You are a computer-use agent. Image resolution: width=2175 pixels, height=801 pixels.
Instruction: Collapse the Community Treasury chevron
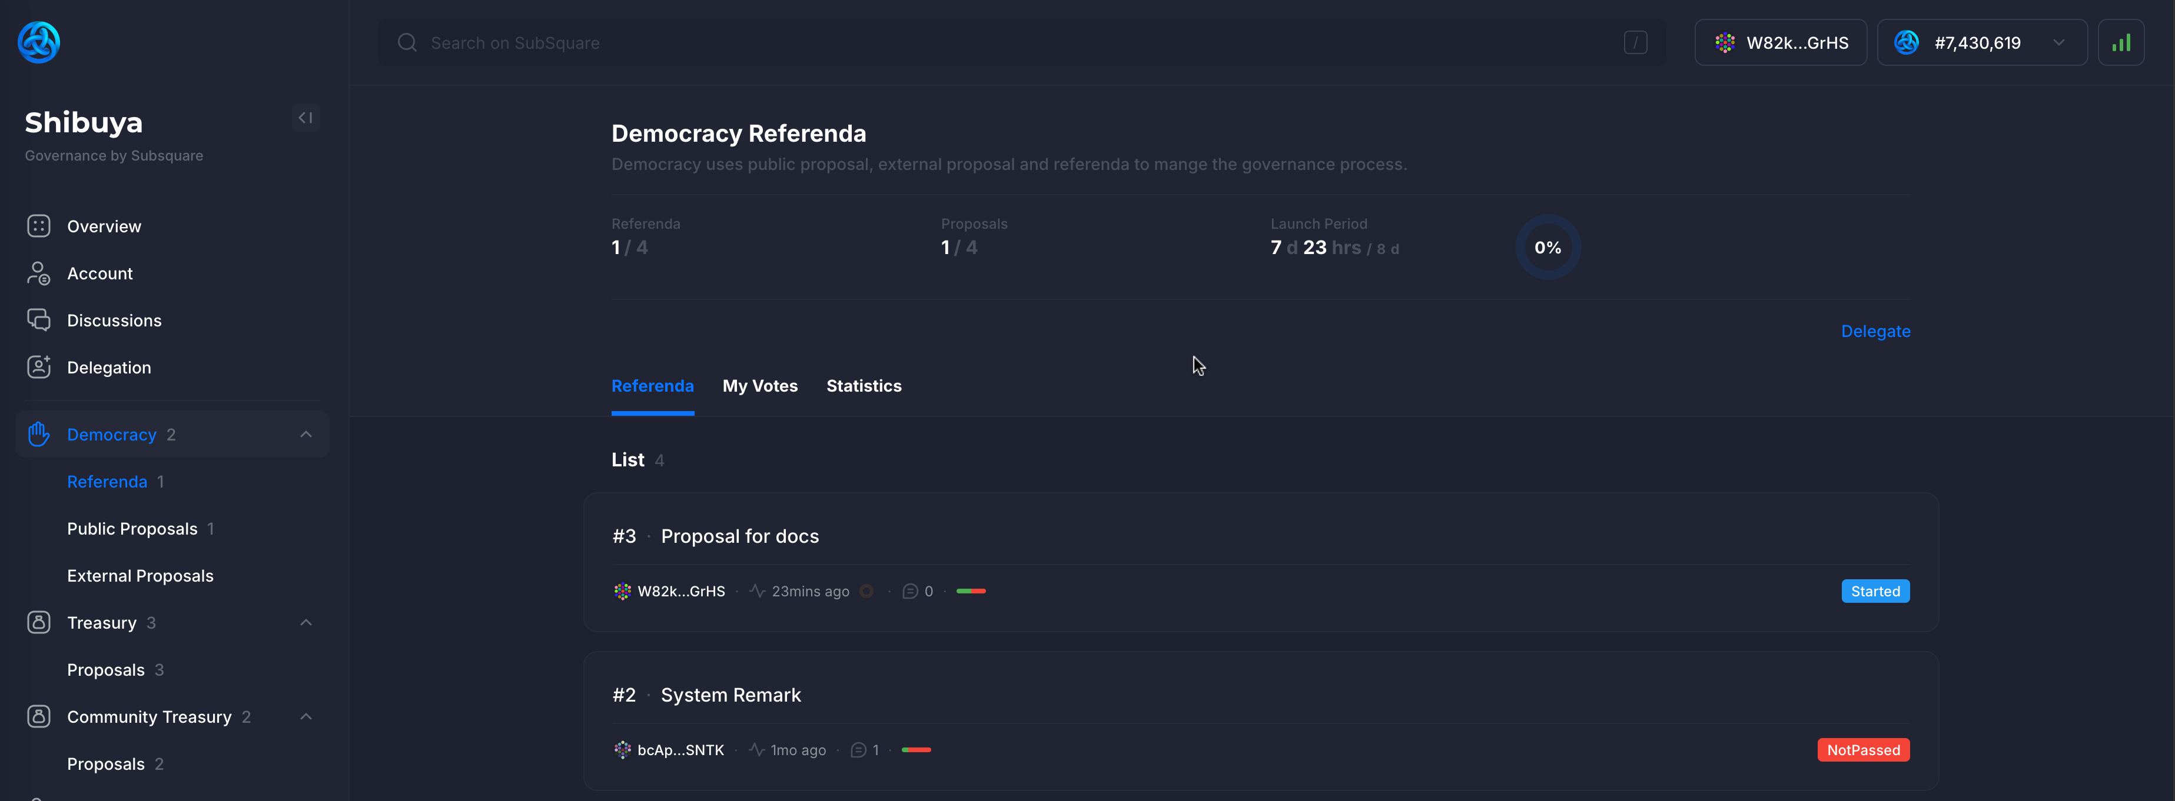(306, 717)
